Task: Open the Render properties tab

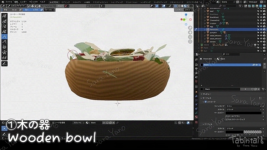Action: 196,65
